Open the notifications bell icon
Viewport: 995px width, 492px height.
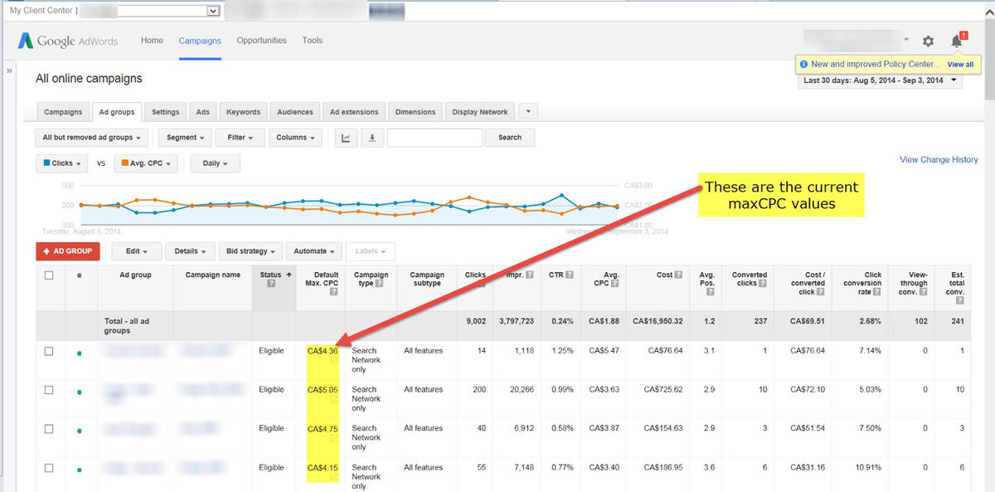957,41
